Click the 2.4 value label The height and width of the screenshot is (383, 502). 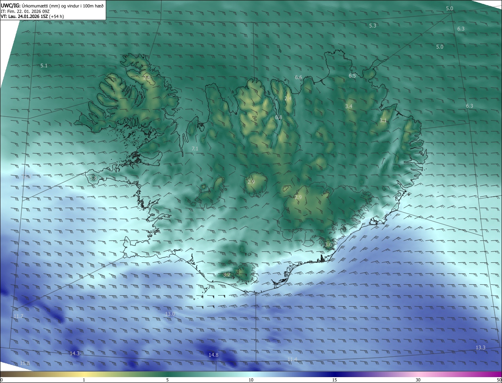pos(288,99)
